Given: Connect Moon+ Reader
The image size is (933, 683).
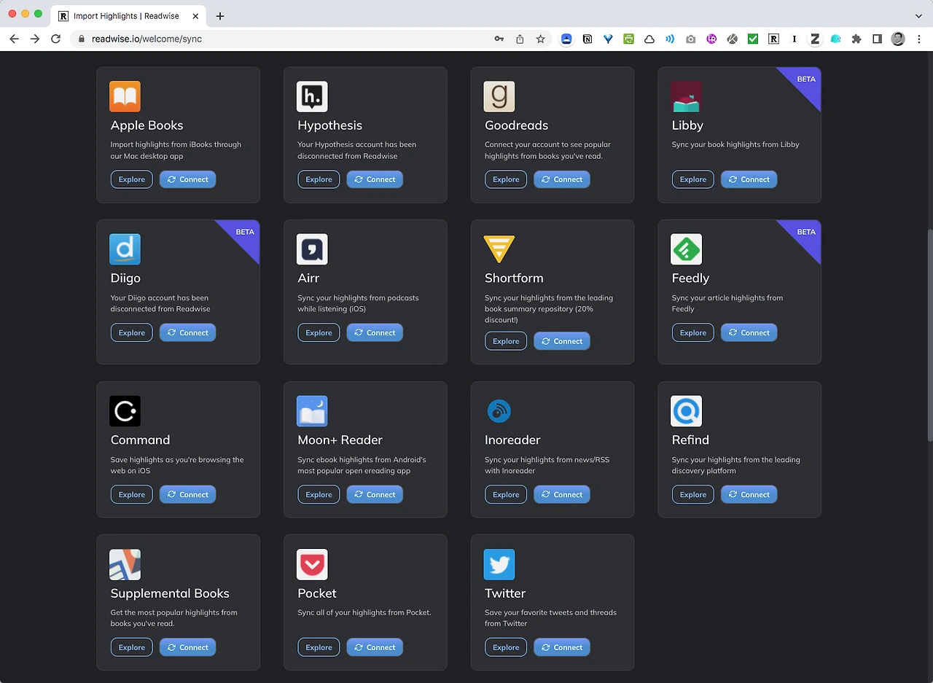Looking at the screenshot, I should click(x=375, y=494).
